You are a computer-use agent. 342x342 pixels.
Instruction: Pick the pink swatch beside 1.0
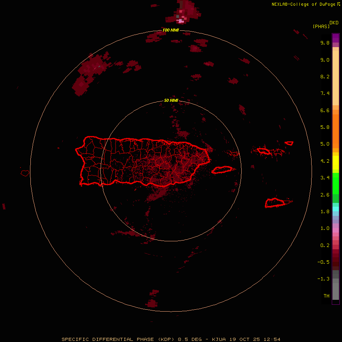pyautogui.click(x=336, y=230)
